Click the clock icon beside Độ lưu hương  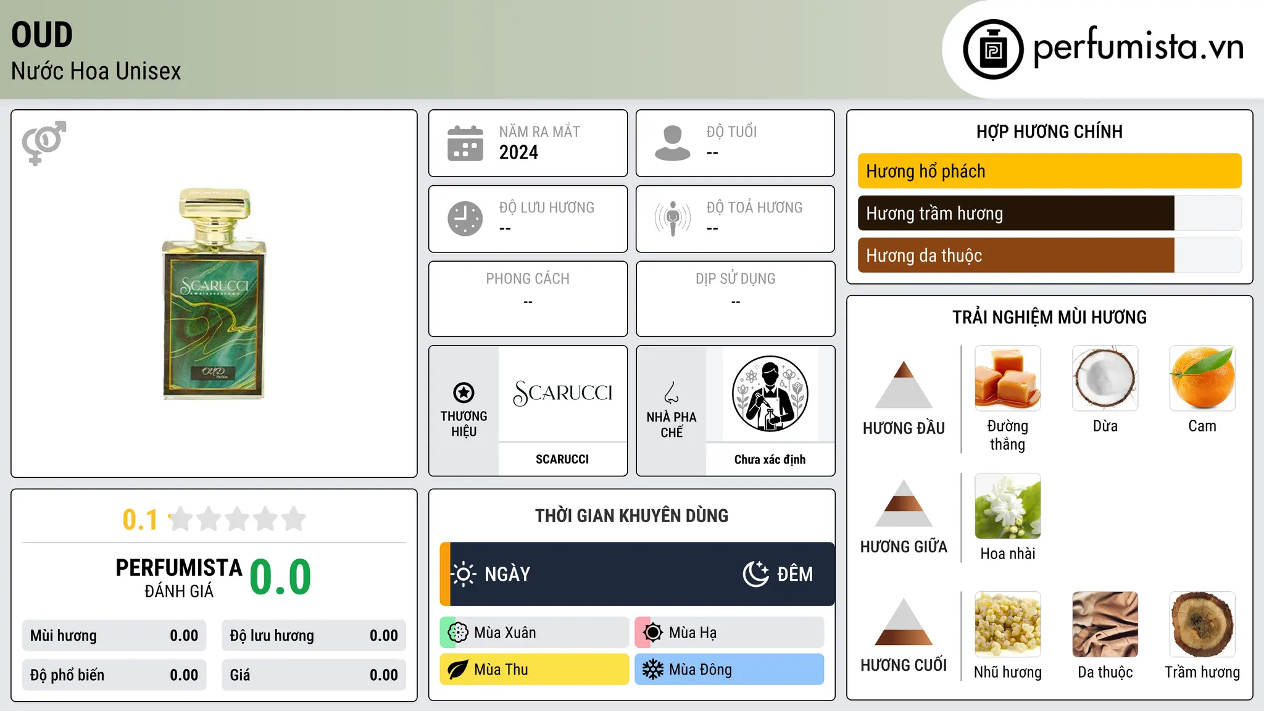click(465, 218)
